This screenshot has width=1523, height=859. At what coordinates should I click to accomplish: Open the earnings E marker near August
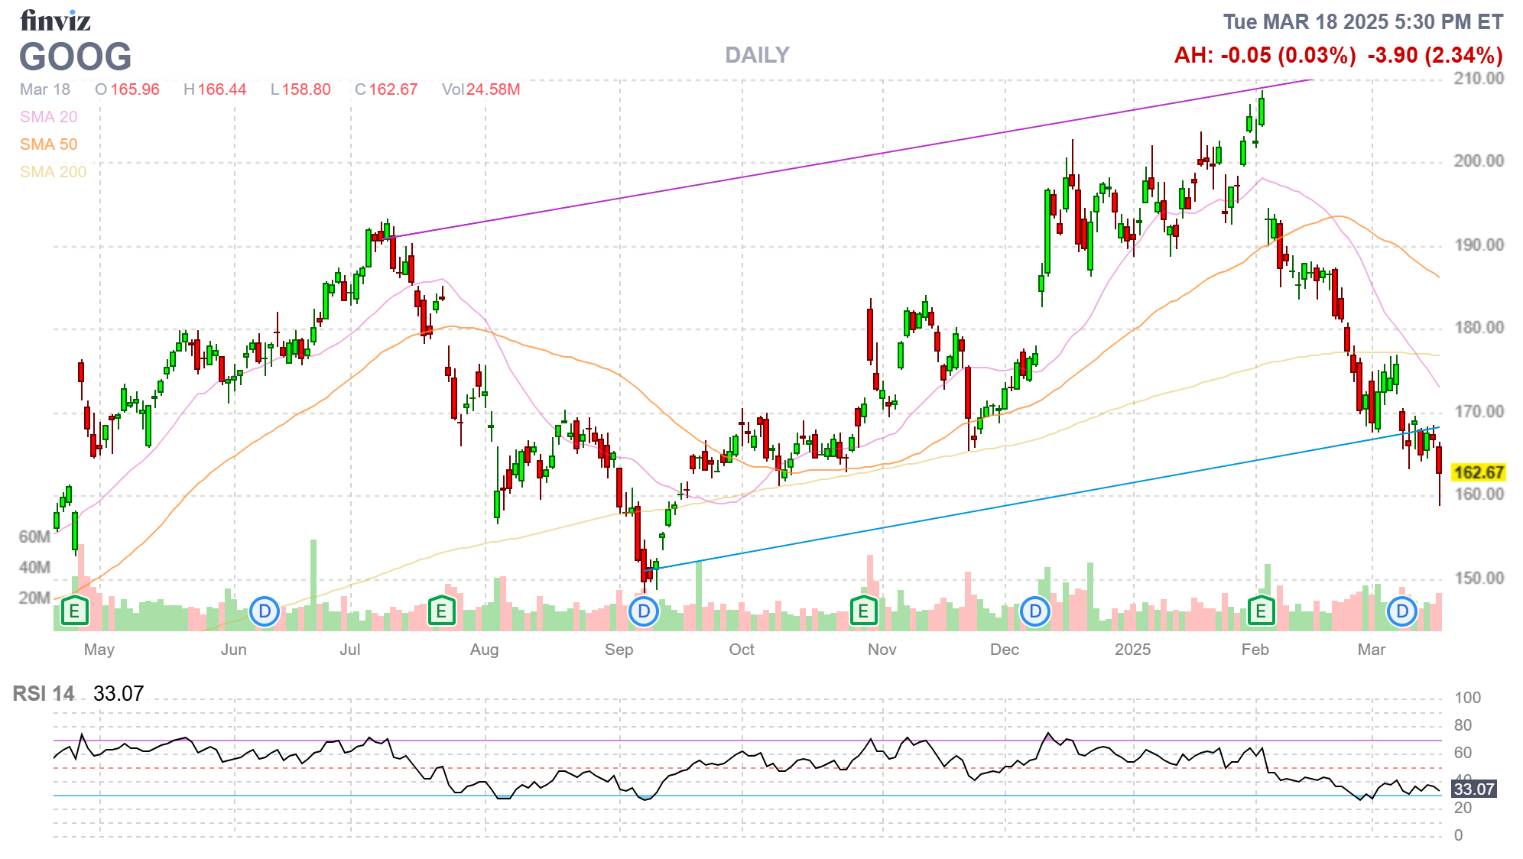click(x=441, y=611)
